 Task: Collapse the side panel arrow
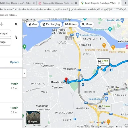pos(25,73)
